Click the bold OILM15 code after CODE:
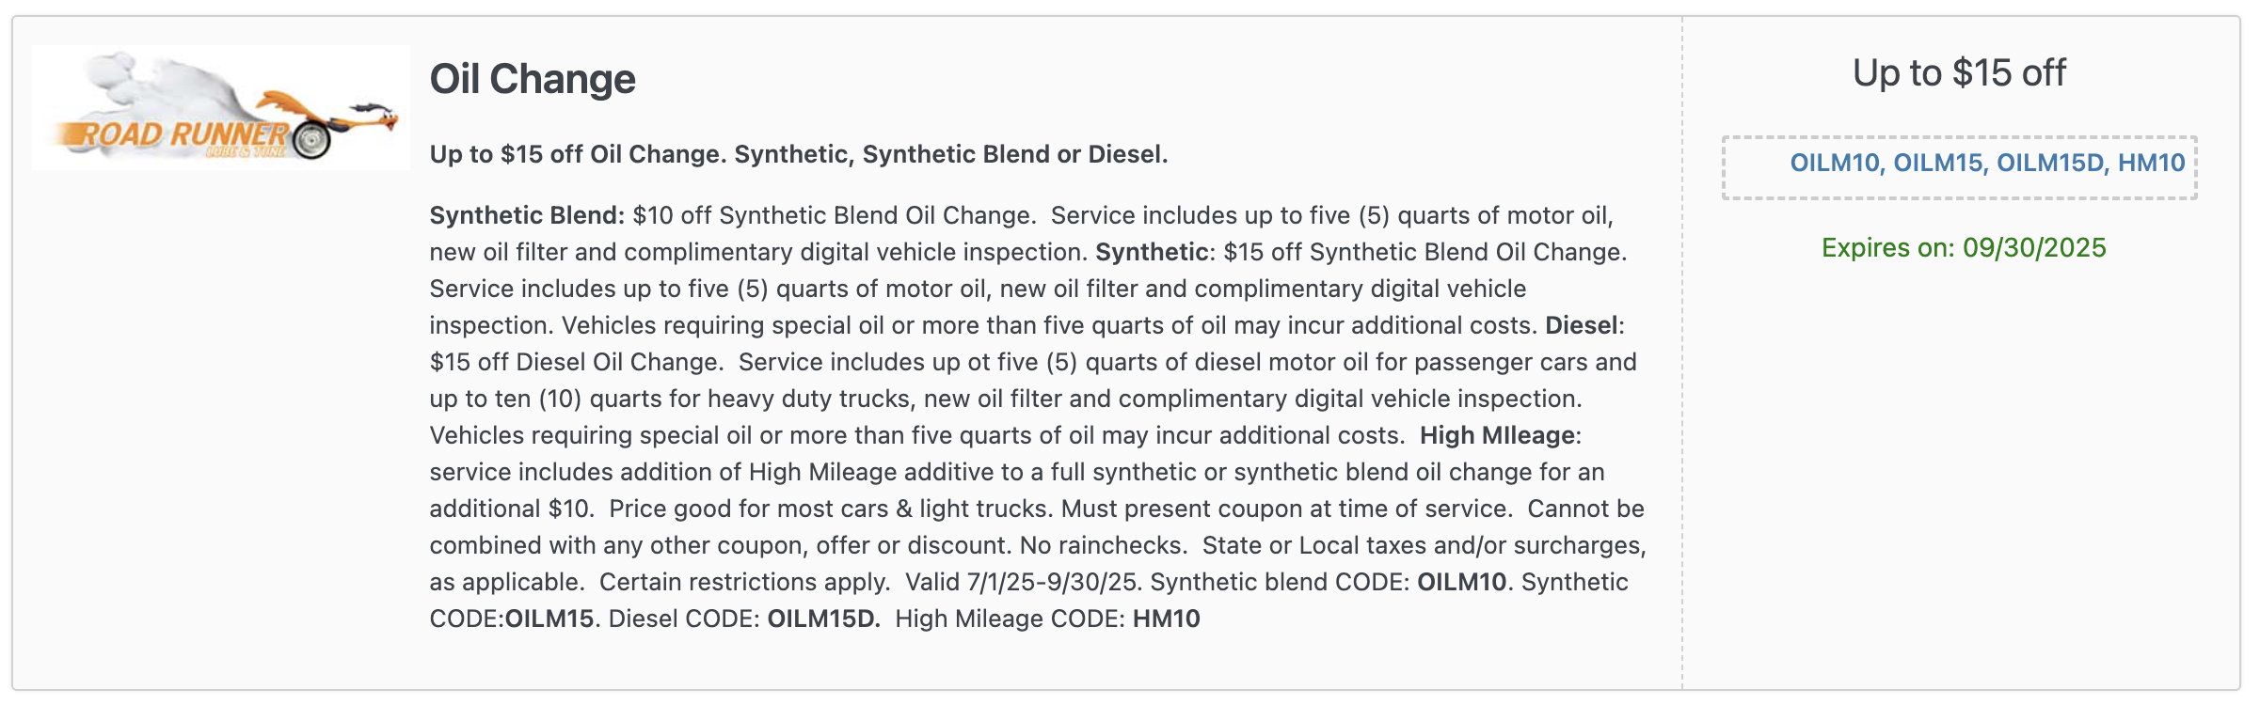The height and width of the screenshot is (705, 2260). click(549, 619)
